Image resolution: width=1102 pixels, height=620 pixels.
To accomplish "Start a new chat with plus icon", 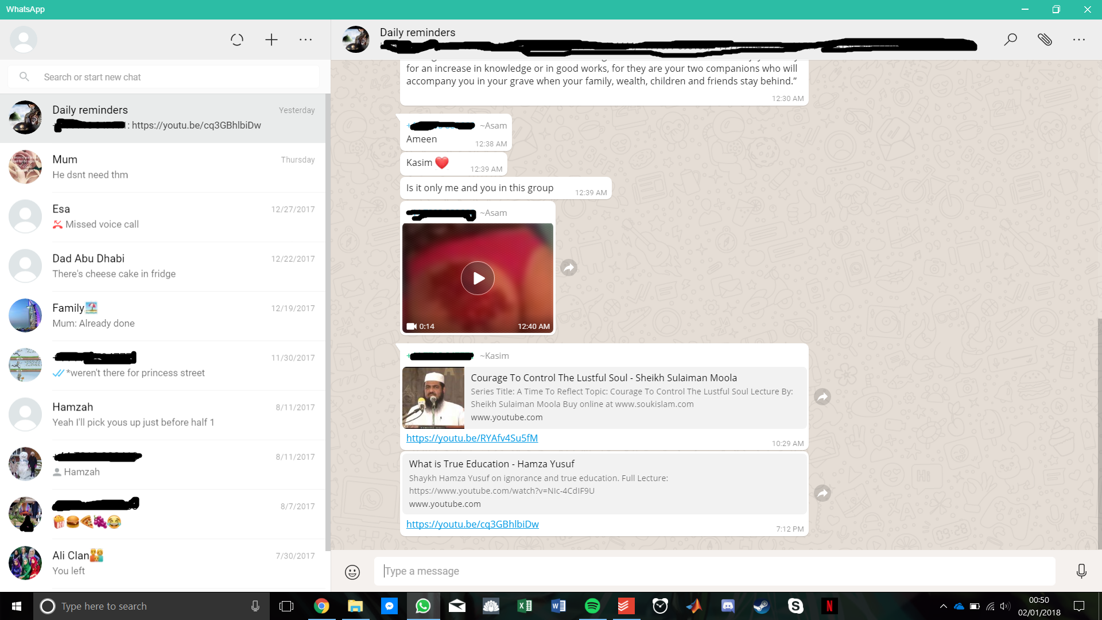I will pos(271,40).
